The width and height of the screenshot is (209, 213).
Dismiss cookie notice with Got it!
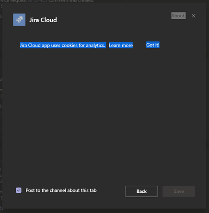pos(153,45)
